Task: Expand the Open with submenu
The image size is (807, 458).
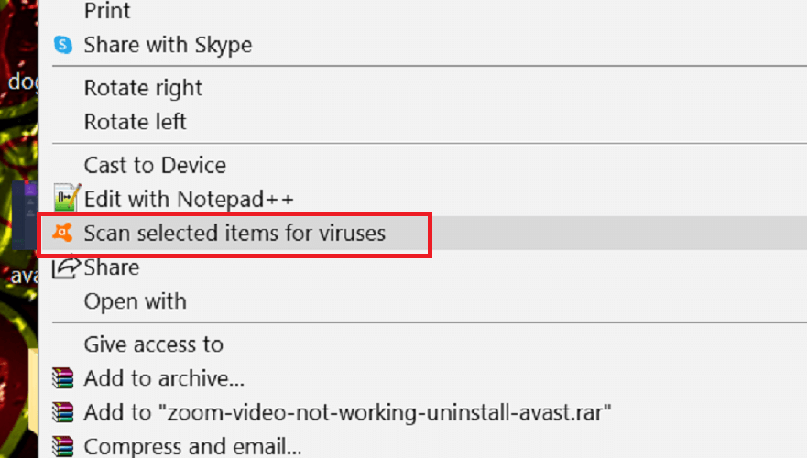Action: pos(135,301)
